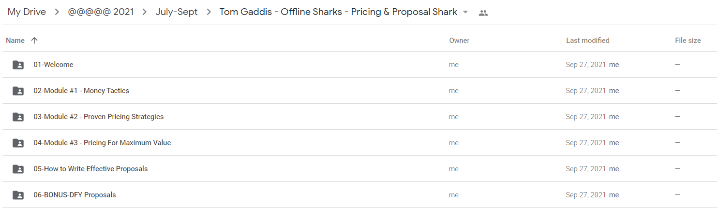717x220 pixels.
Task: Open folder menu via Tom Gaddis breadcrumb title
Action: pos(338,12)
